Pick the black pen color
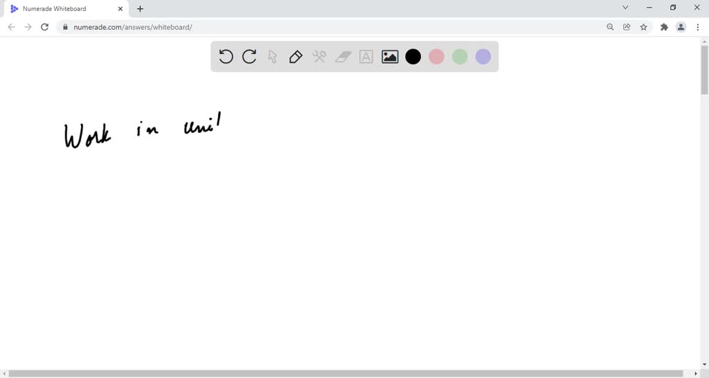709x378 pixels. tap(413, 57)
